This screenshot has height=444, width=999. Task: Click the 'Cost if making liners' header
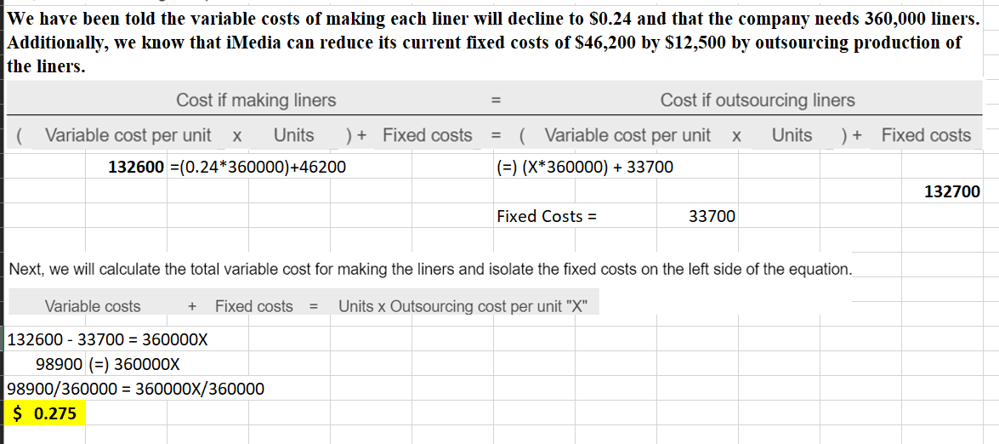(256, 100)
